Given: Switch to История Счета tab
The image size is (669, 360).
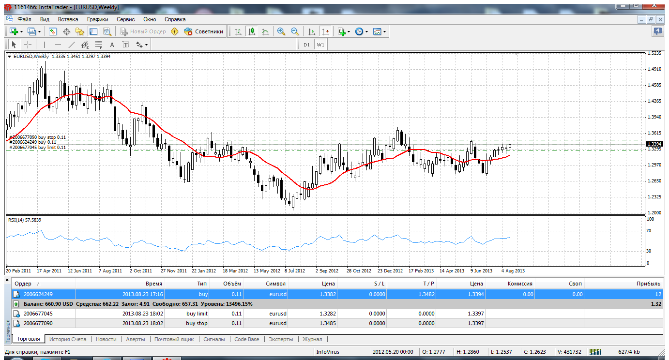Looking at the screenshot, I should (x=67, y=339).
